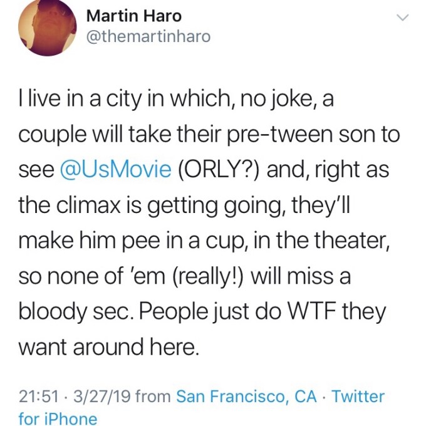This screenshot has width=426, height=426.
Task: Click the "(ORLY?)" text in the tweet
Action: pos(219,170)
